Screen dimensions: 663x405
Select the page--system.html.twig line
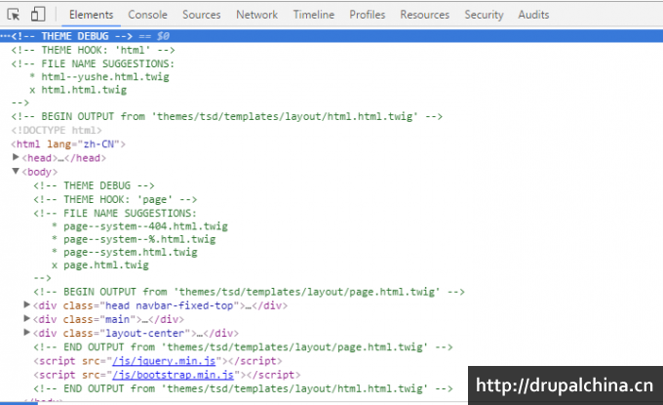click(125, 253)
